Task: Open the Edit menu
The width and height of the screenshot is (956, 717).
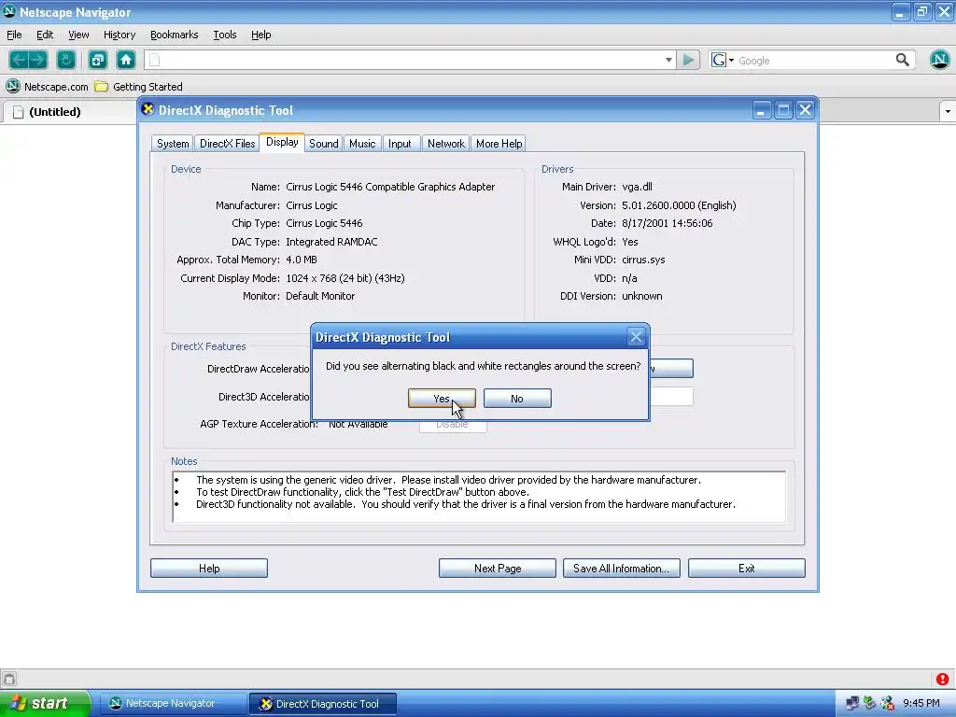Action: 45,35
